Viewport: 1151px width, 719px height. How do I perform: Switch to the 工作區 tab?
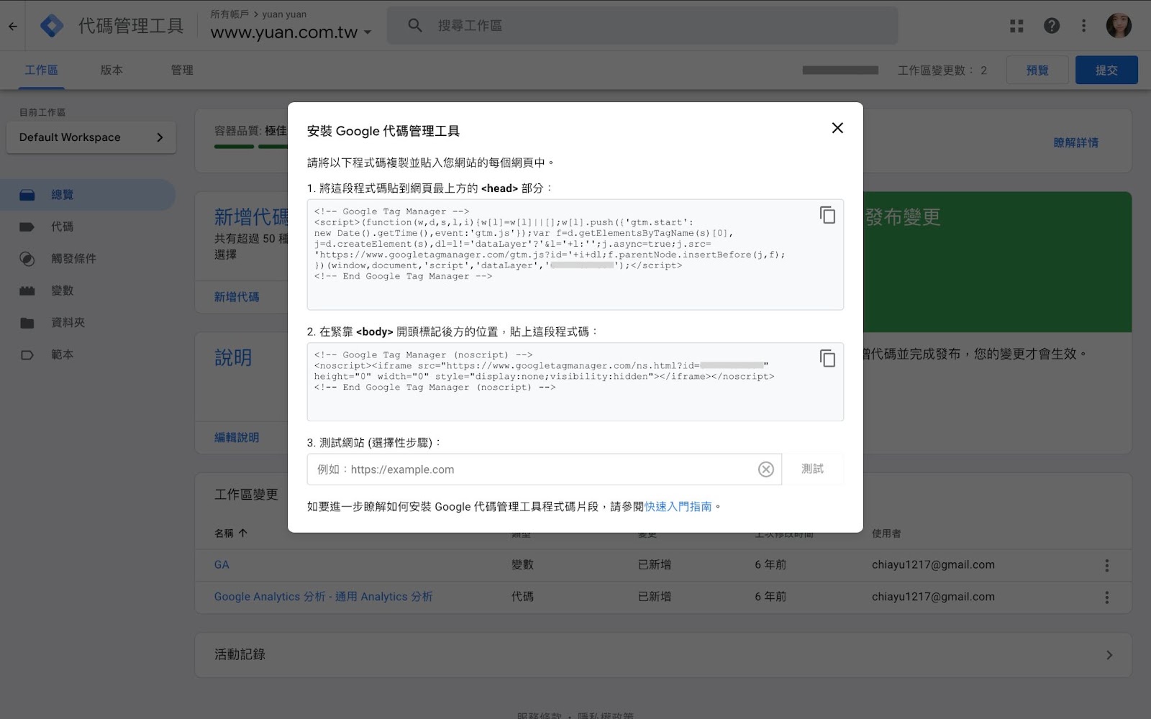point(41,70)
